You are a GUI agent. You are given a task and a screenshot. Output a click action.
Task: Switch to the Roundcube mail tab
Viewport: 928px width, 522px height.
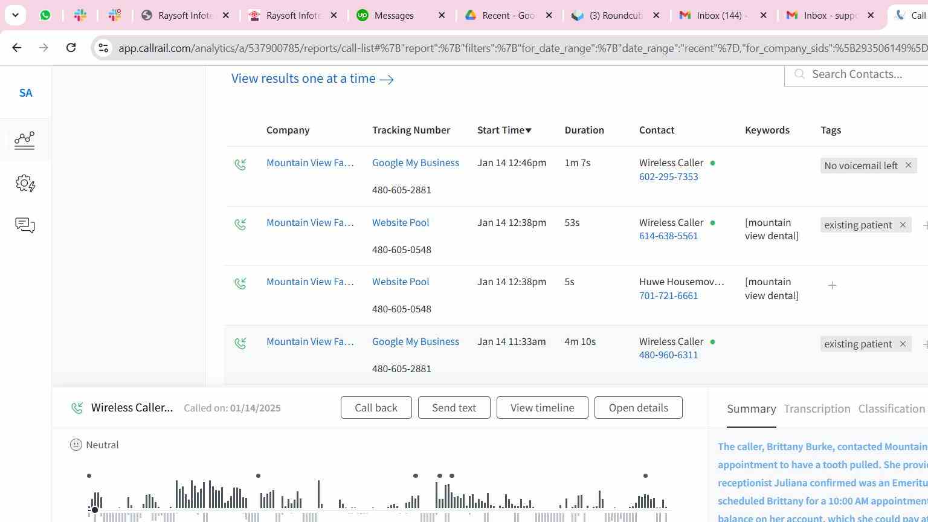[x=615, y=15]
